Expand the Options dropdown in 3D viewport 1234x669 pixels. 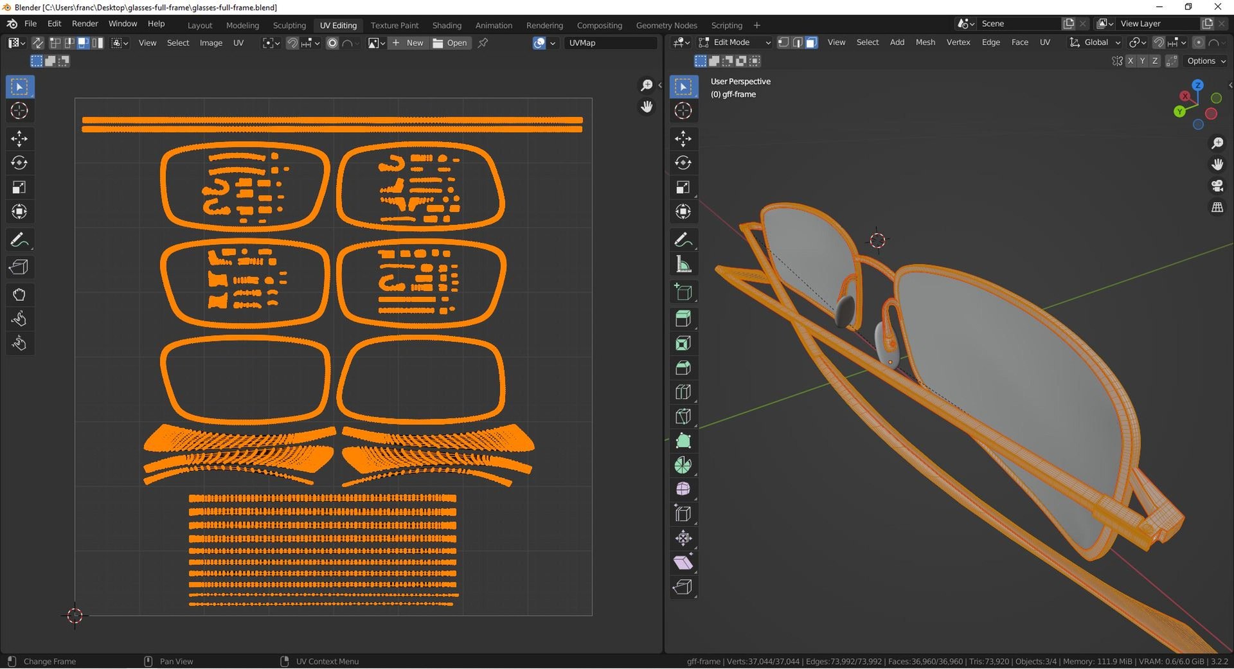[1206, 61]
